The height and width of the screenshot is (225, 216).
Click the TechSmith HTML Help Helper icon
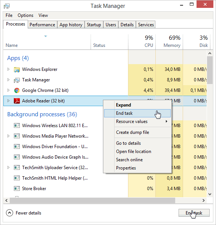(17, 178)
